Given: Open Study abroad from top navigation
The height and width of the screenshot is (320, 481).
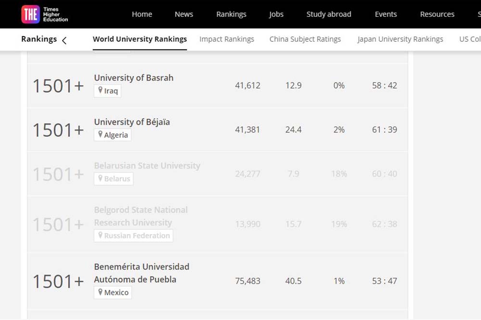Looking at the screenshot, I should tap(329, 14).
